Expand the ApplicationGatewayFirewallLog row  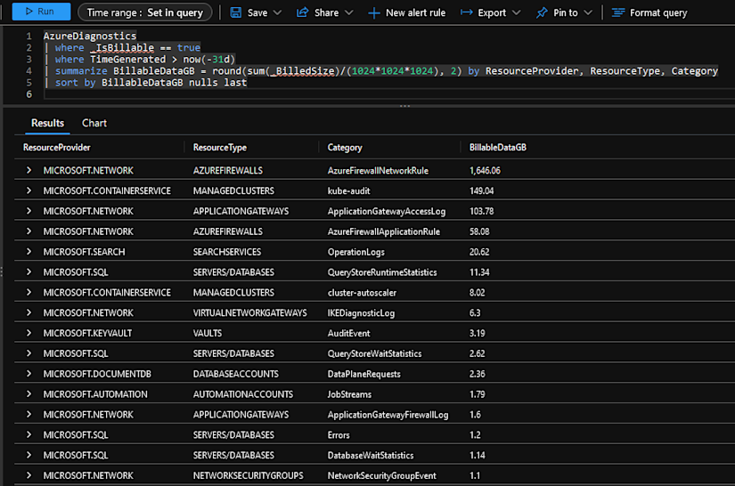click(x=29, y=415)
